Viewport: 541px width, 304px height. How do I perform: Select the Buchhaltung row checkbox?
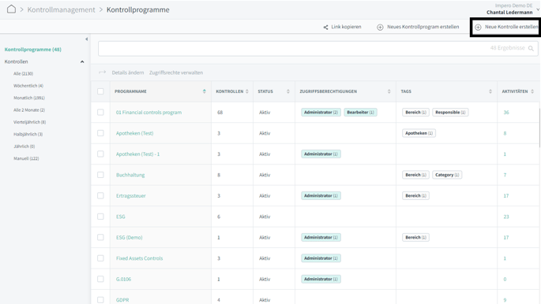click(100, 175)
